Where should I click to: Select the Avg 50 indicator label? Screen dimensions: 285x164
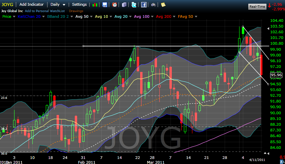(82, 16)
